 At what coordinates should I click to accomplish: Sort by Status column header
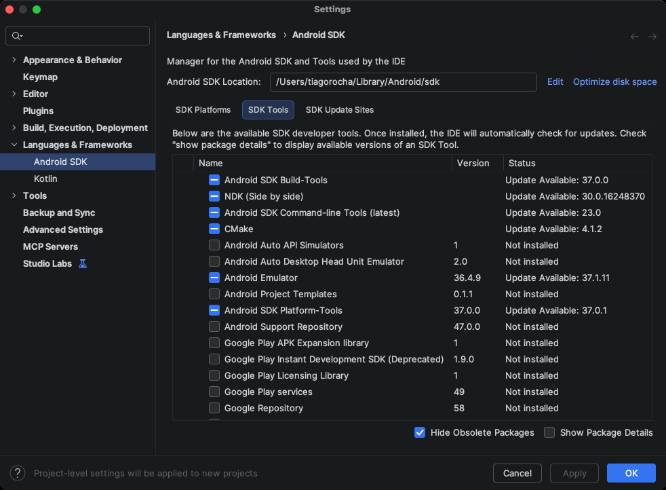click(x=578, y=163)
